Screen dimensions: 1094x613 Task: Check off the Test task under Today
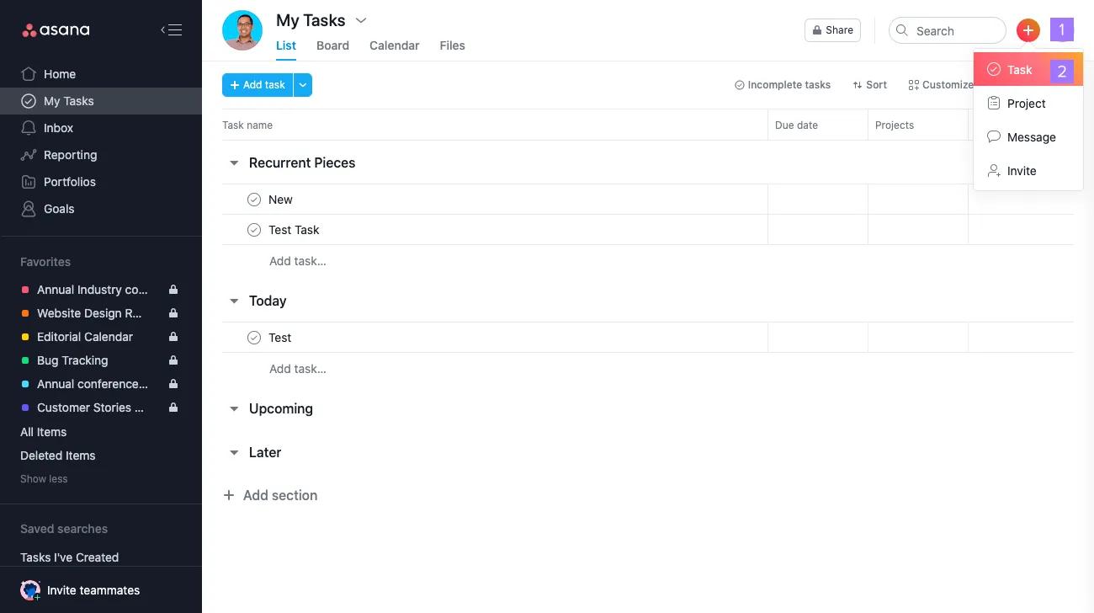[254, 338]
